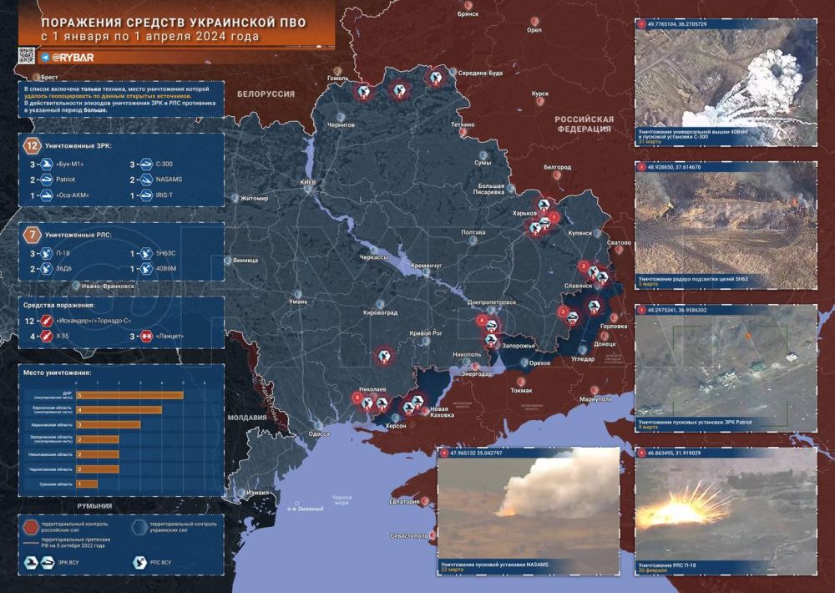
Task: Click the ДНР bar in the chart
Action: coord(129,395)
